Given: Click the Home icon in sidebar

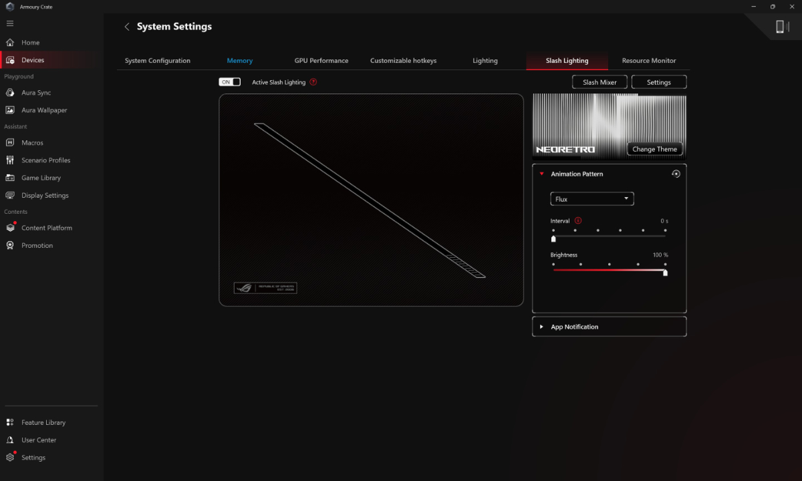Looking at the screenshot, I should pyautogui.click(x=10, y=43).
